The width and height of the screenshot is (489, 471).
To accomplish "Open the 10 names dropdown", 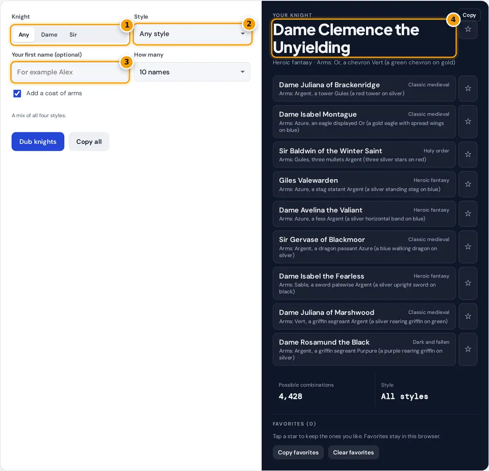I will pos(192,72).
